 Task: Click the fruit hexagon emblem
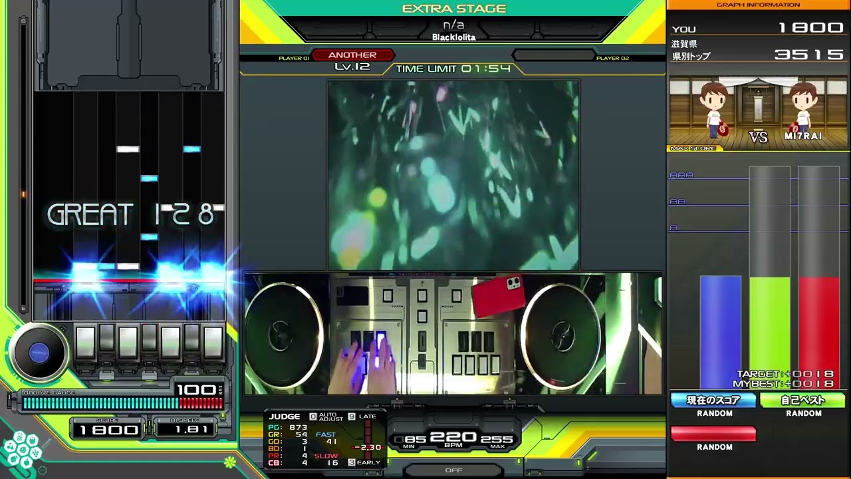tap(23, 450)
